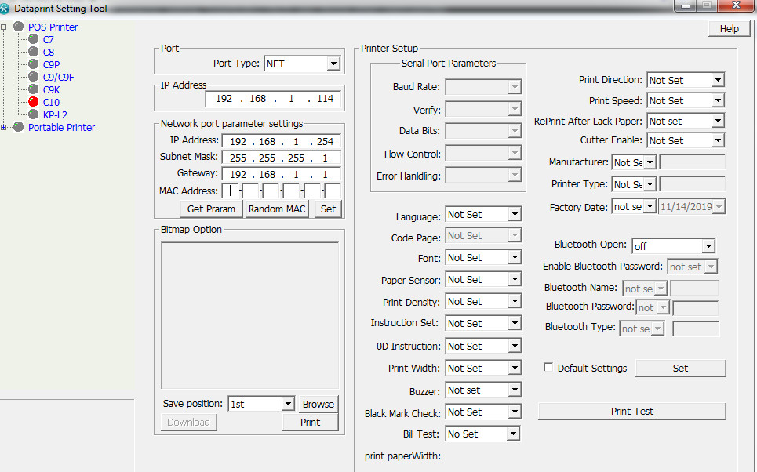Click the Subnet Mask field
The image size is (757, 472).
pyautogui.click(x=282, y=158)
